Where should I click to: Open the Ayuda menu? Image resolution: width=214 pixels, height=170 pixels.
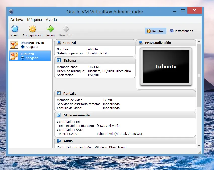pos(51,20)
